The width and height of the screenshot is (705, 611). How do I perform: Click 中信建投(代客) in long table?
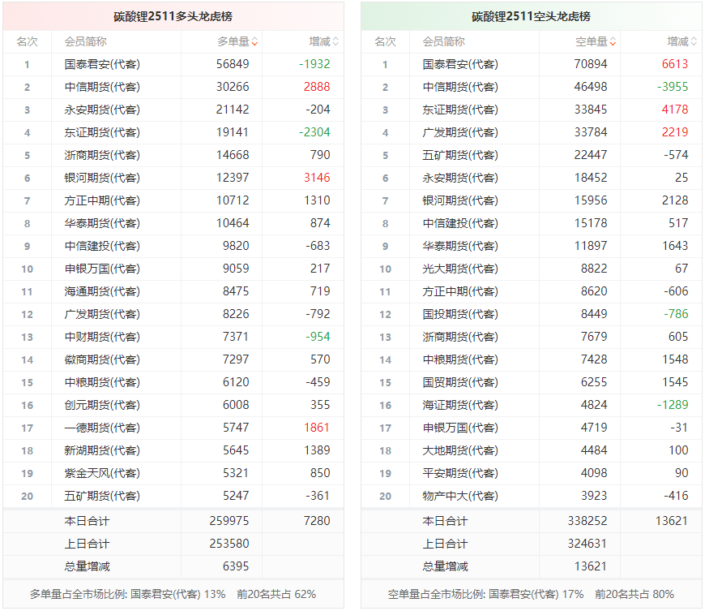click(x=102, y=247)
